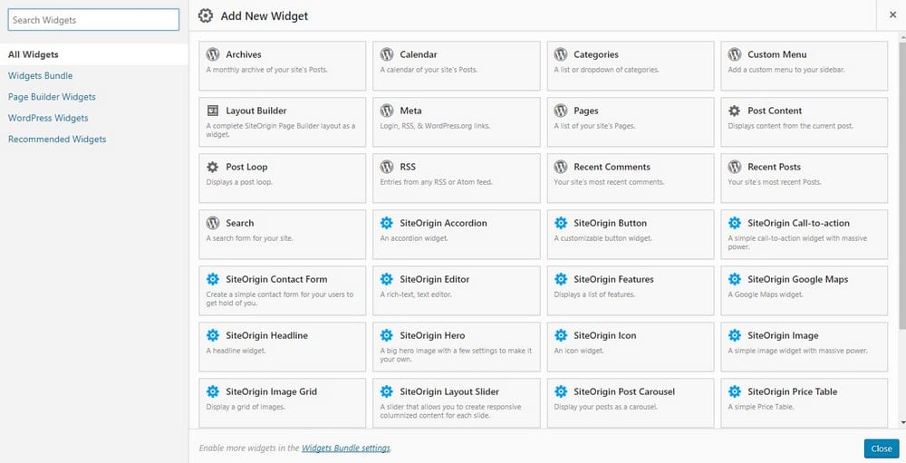906x463 pixels.
Task: Open the Widgets Bundle filter
Action: [41, 76]
